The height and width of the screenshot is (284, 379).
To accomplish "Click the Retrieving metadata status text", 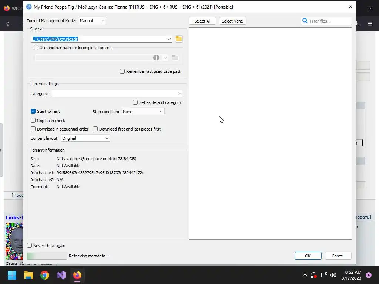I will click(x=89, y=256).
